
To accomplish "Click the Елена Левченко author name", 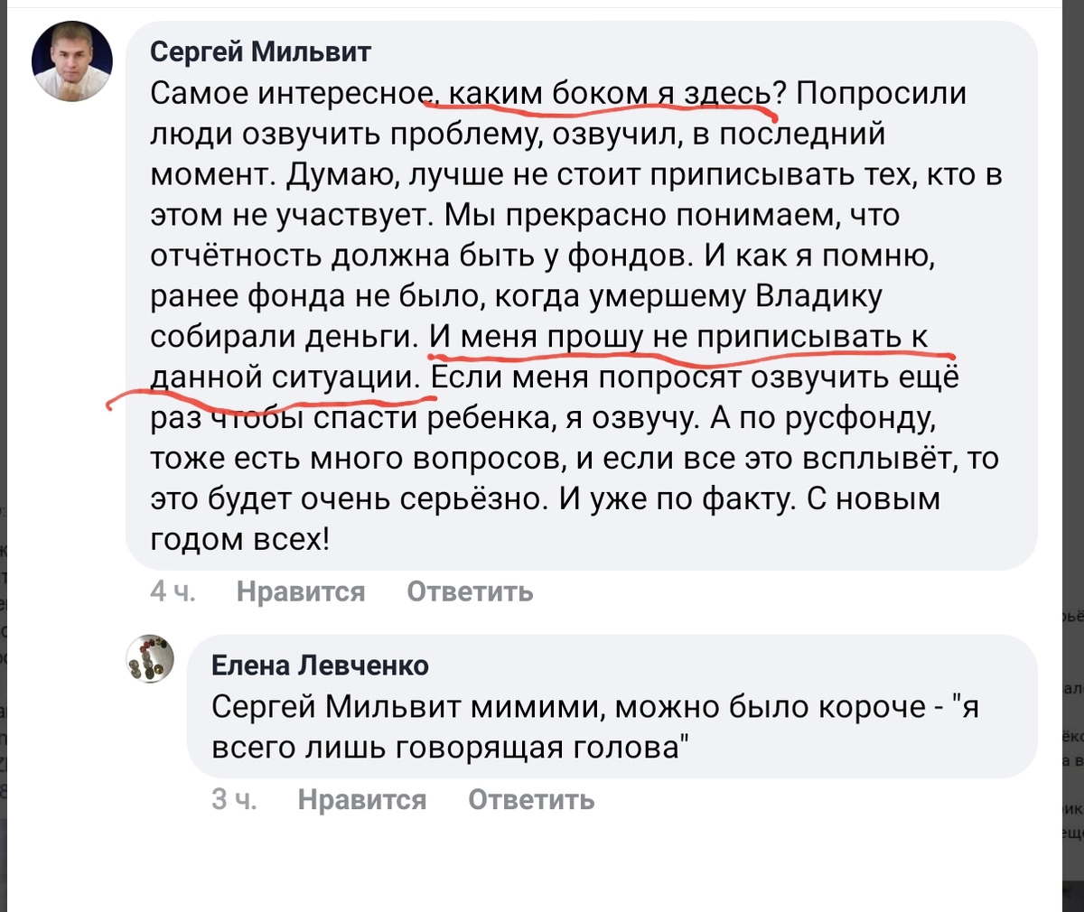I will (320, 665).
